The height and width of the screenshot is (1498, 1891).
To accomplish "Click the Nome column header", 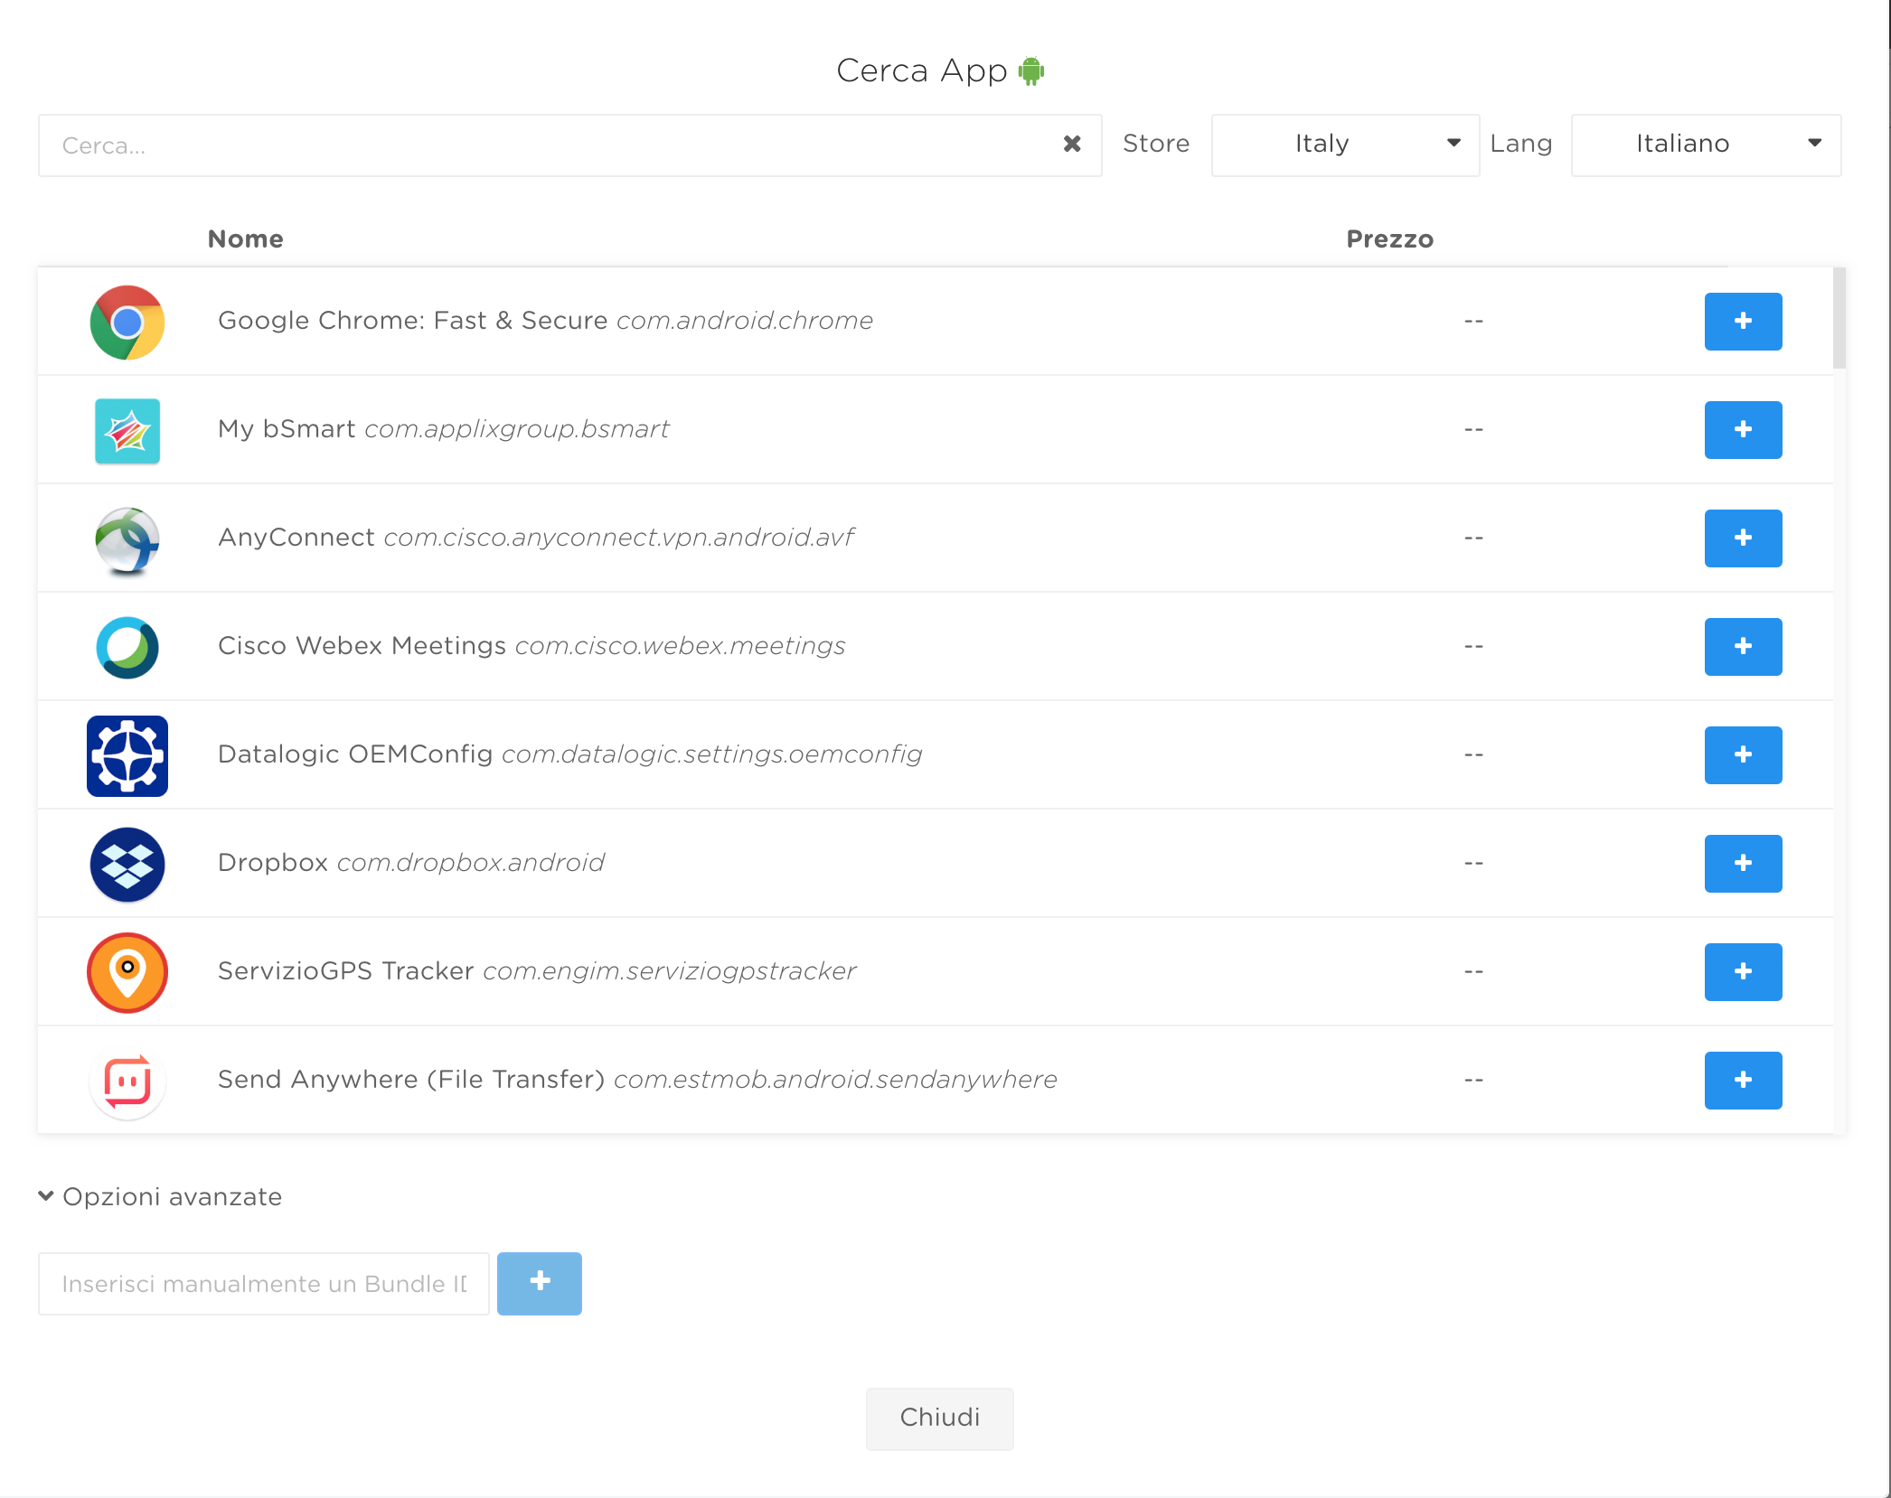I will pyautogui.click(x=246, y=239).
